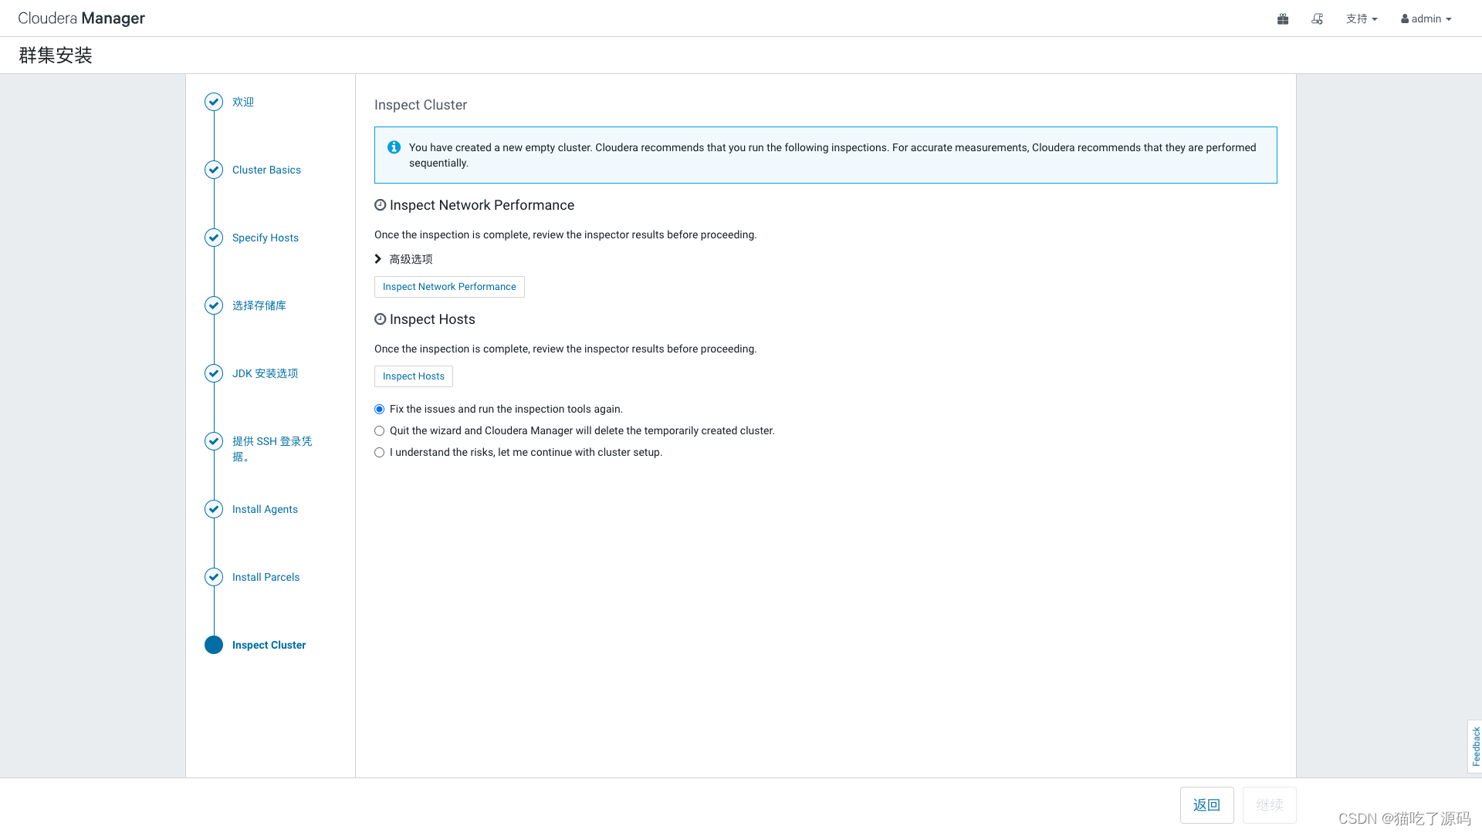
Task: Click the Inspect Hosts button
Action: 414,376
